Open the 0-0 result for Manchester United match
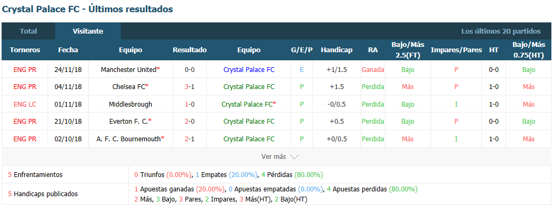553x209 pixels. click(190, 70)
